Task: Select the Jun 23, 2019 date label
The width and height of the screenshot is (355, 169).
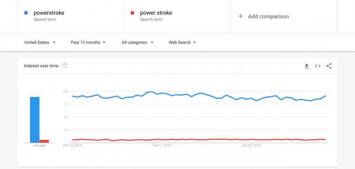Action: (x=251, y=146)
